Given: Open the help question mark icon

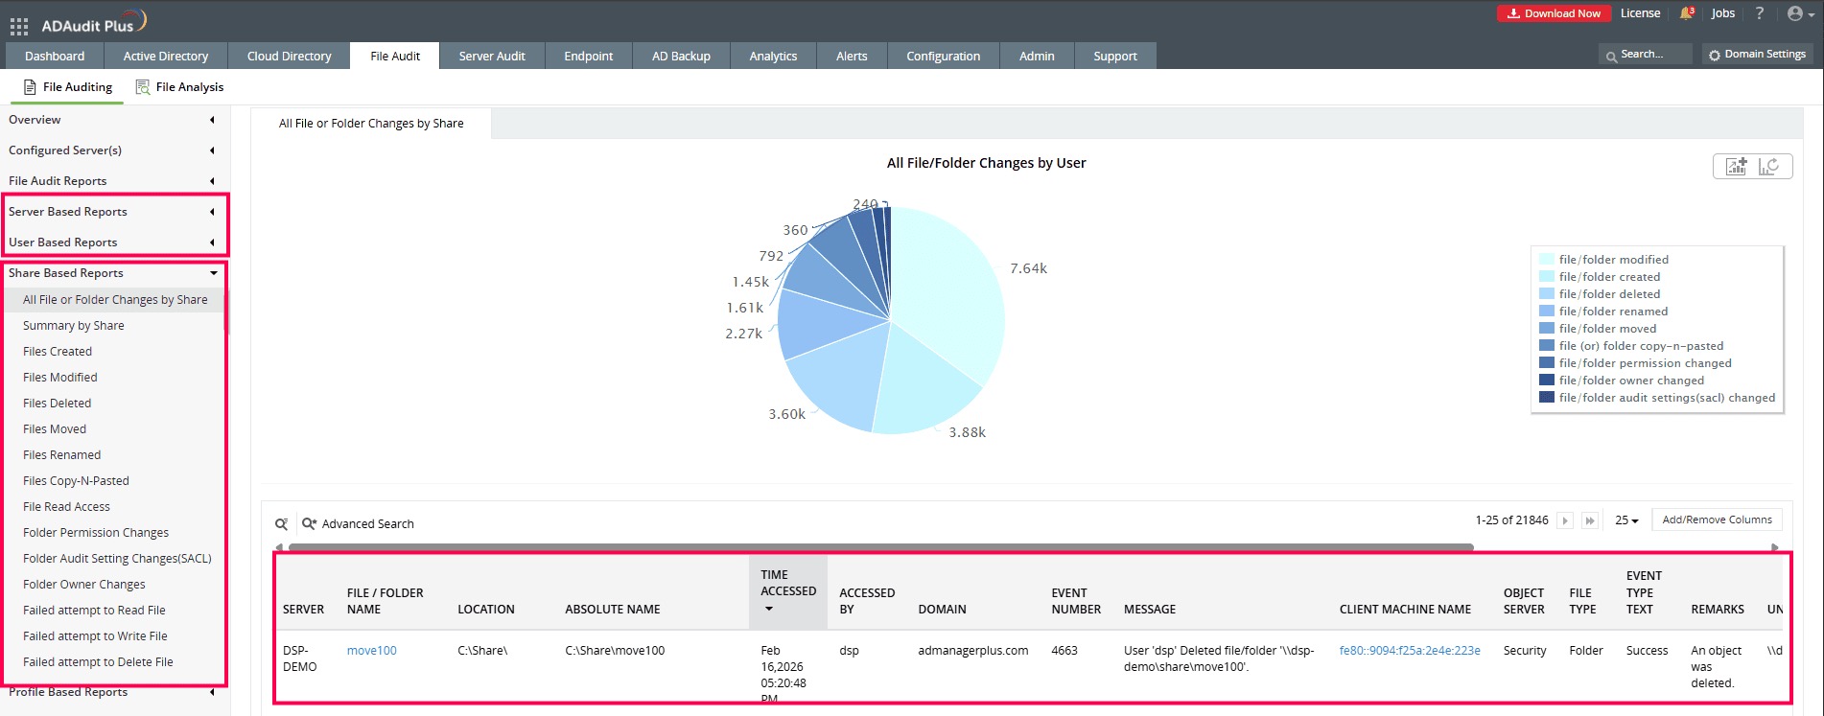Looking at the screenshot, I should (1759, 13).
